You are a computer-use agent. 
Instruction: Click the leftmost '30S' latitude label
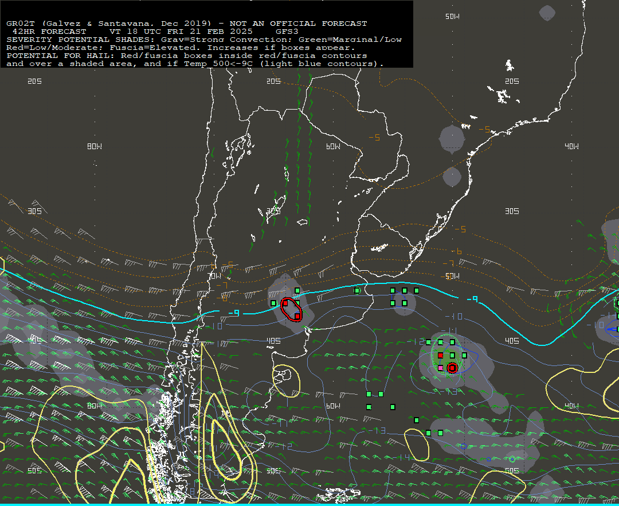[x=35, y=211]
